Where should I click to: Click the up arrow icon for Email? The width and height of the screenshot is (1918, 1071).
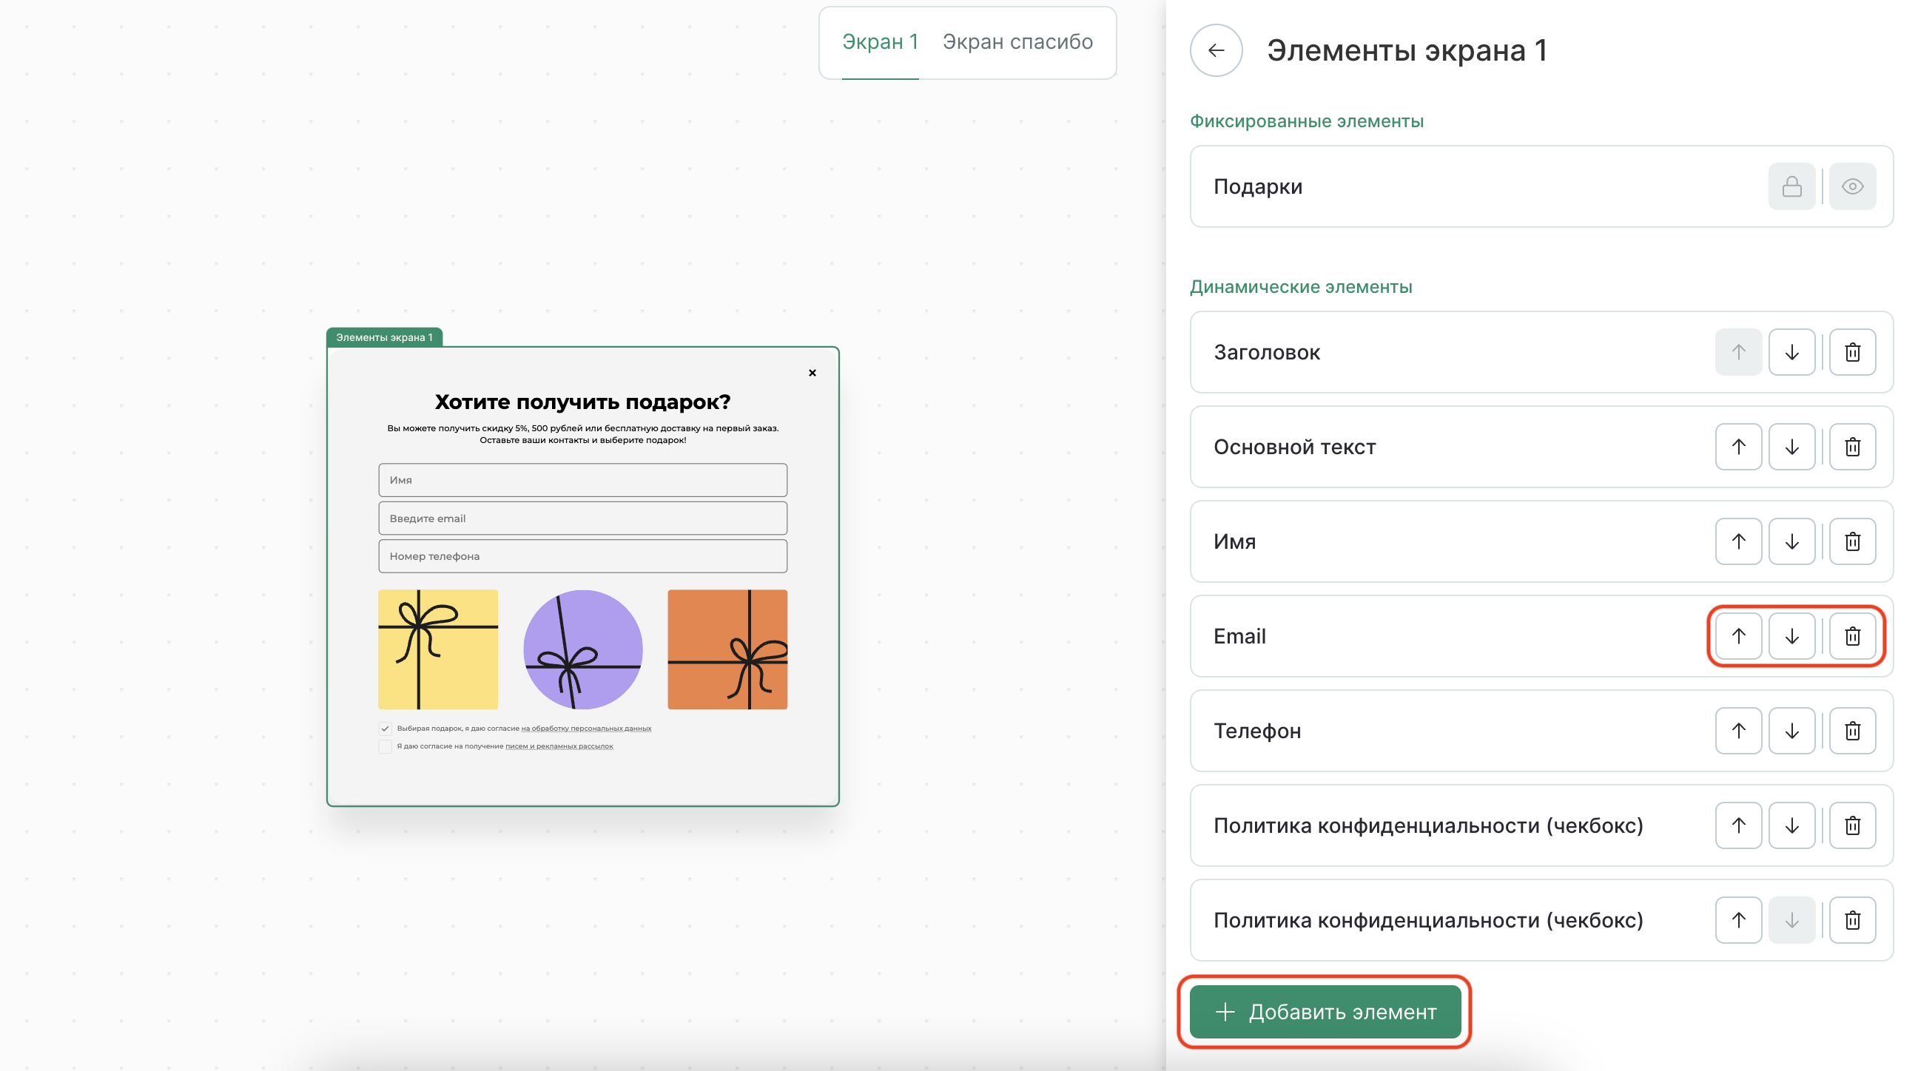coord(1739,636)
